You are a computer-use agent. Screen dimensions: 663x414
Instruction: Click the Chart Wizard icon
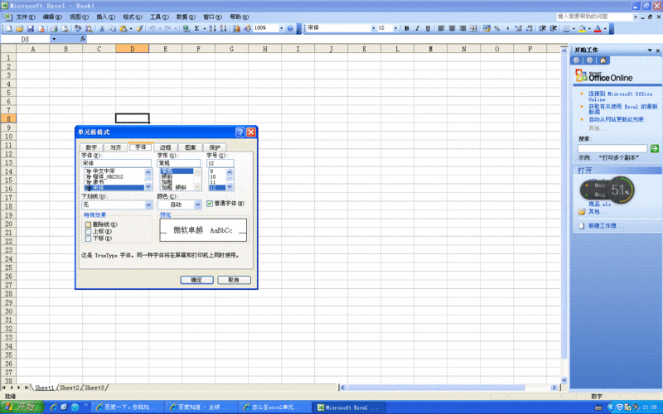click(x=236, y=28)
